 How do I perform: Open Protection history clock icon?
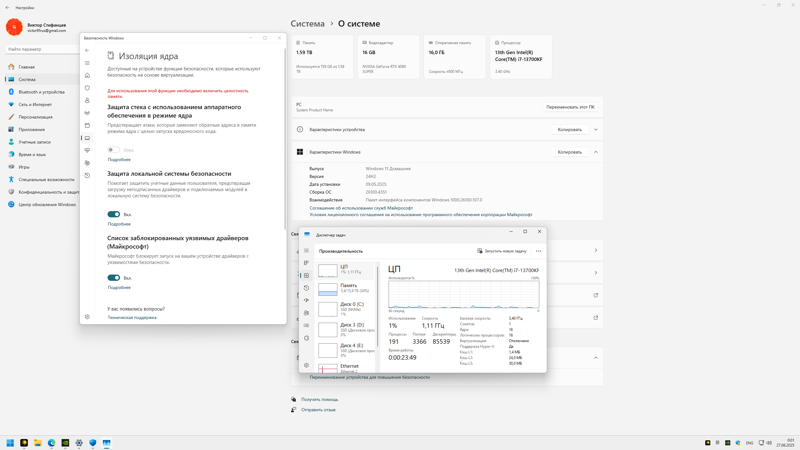click(87, 175)
